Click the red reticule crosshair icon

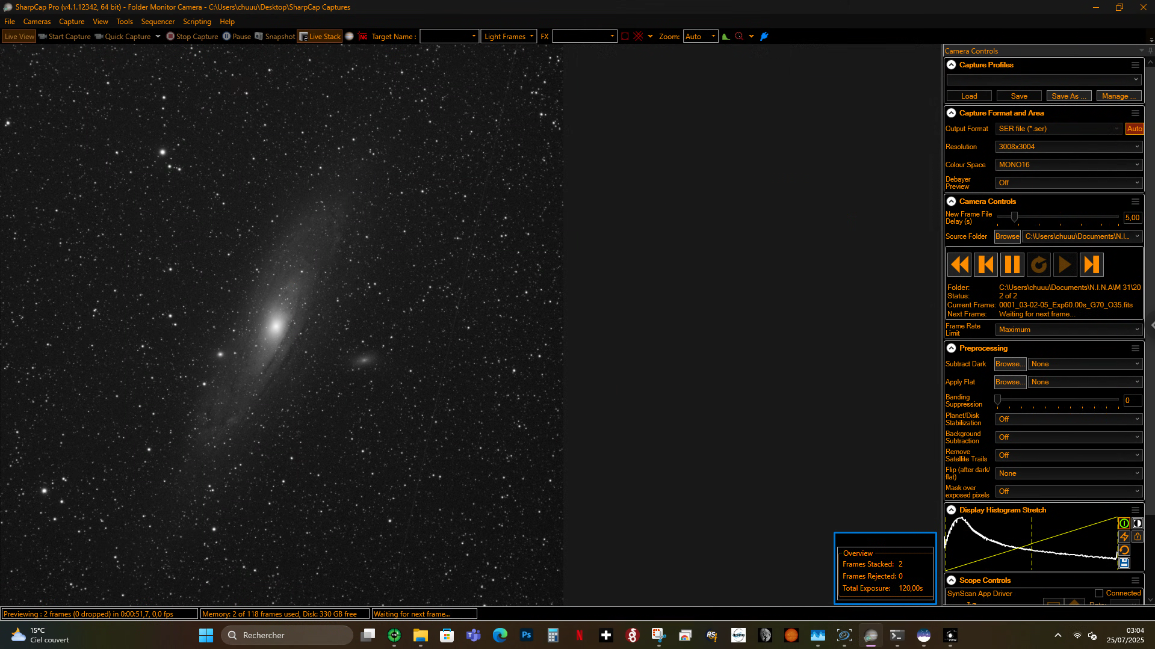[638, 37]
